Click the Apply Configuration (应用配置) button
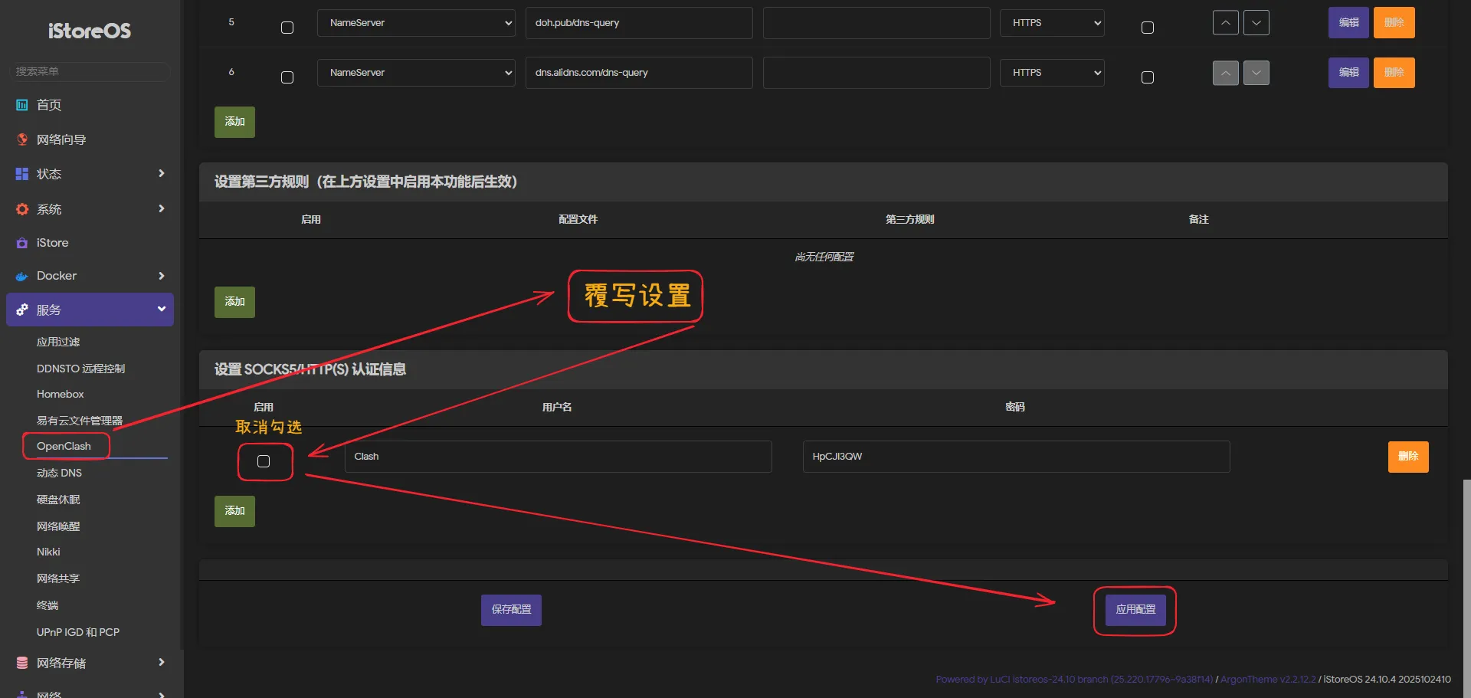 [x=1135, y=610]
